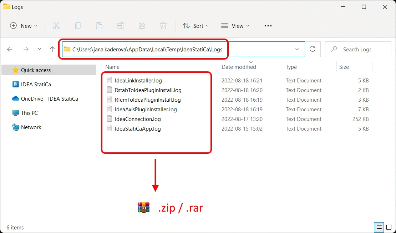Sort by Date modified column
The image size is (396, 233).
(x=239, y=67)
